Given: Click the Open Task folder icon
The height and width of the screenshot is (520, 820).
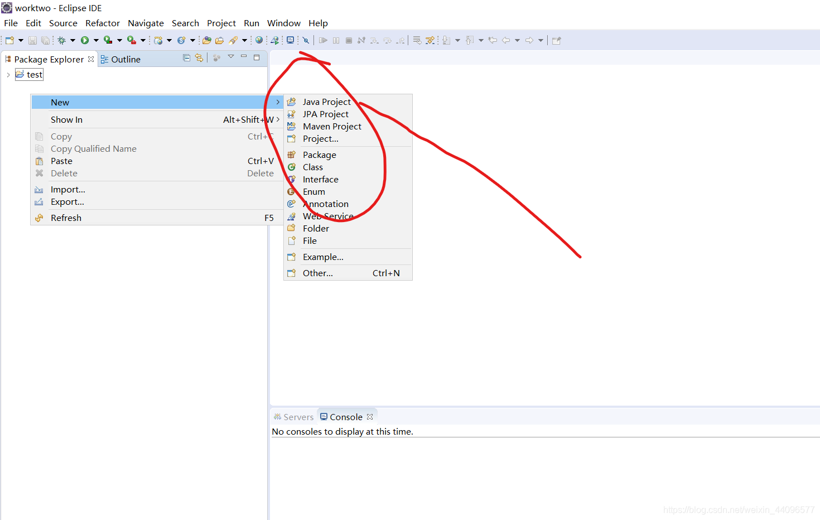Looking at the screenshot, I should 219,40.
